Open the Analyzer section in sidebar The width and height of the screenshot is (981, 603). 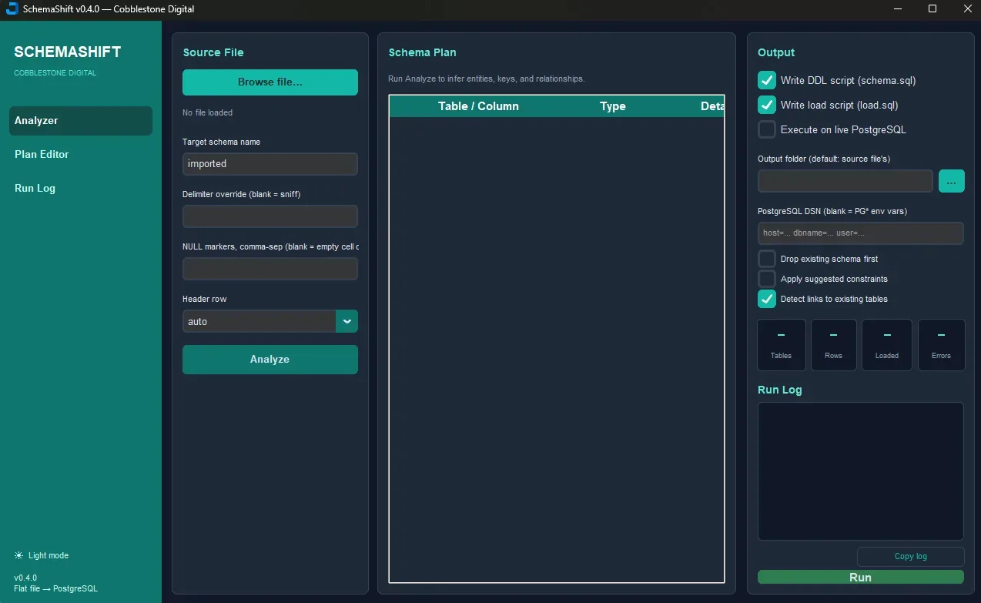click(x=81, y=121)
